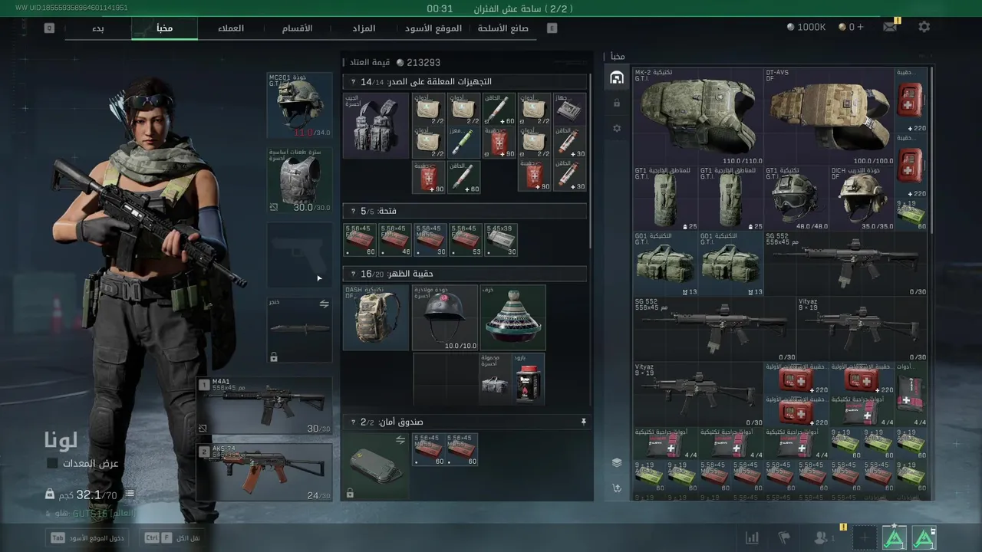Viewport: 982px width, 552px height.
Task: Click the stacked layers icon in stash sidebar
Action: tap(616, 462)
